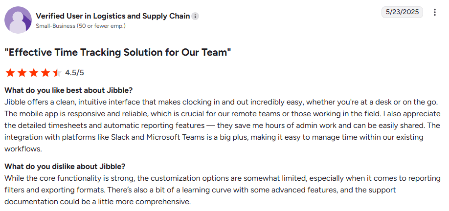Open the "Effective Time Tracking Solution" review title
The image size is (449, 211).
pos(118,53)
